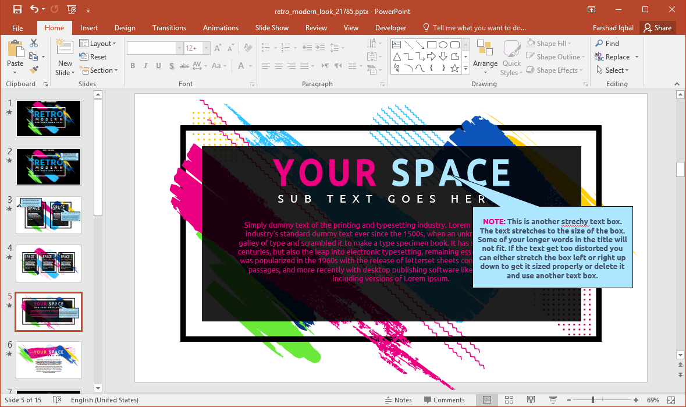Toggle Italic formatting
Image resolution: width=686 pixels, height=407 pixels.
point(145,66)
